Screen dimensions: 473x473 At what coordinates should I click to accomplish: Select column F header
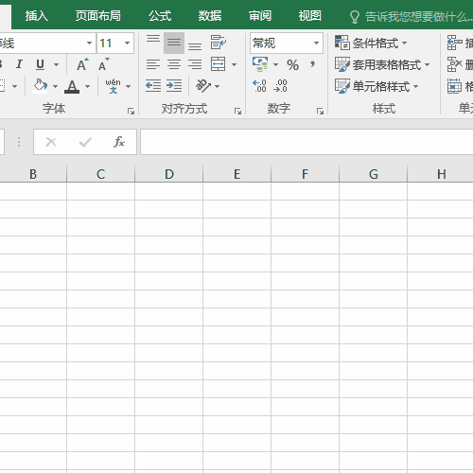pos(306,174)
